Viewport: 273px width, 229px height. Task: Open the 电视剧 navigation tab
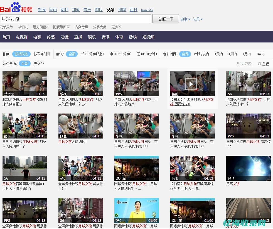21,37
